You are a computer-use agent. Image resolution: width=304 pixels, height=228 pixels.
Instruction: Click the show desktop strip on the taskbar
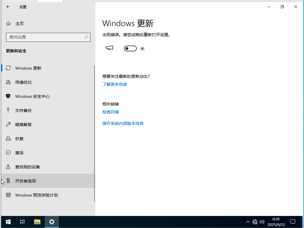[x=302, y=222]
